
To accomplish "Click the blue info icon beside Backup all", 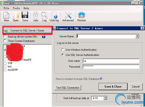I will pyautogui.click(x=44, y=37).
